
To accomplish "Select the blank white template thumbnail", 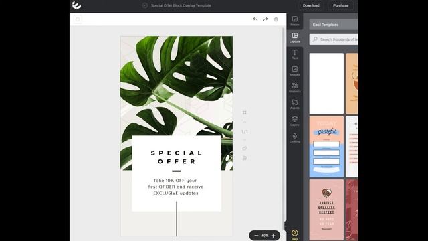I will [326, 83].
